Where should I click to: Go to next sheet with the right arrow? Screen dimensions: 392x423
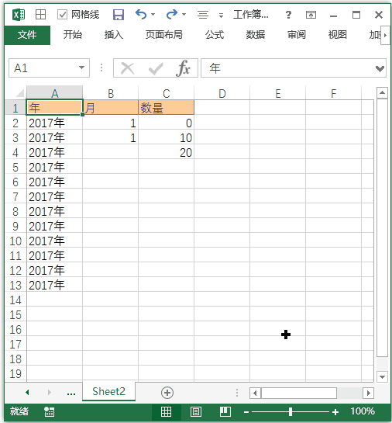(50, 392)
